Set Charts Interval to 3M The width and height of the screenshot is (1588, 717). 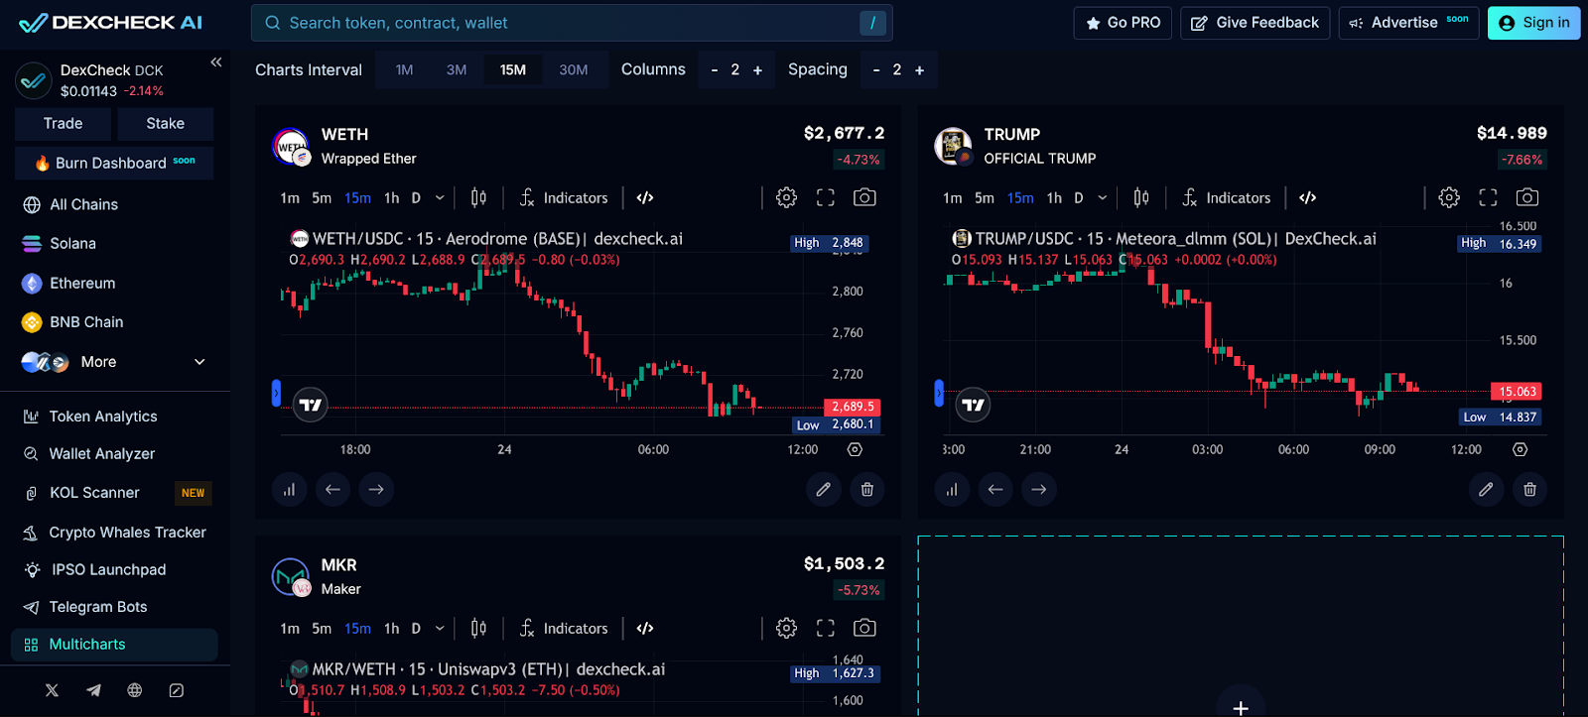coord(457,69)
